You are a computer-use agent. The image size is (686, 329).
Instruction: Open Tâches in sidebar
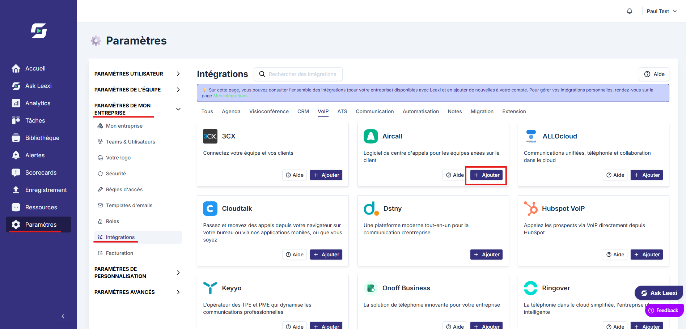point(38,120)
